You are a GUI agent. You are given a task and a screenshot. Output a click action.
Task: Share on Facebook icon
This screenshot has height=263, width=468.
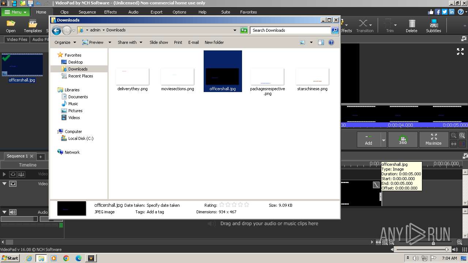(438, 12)
